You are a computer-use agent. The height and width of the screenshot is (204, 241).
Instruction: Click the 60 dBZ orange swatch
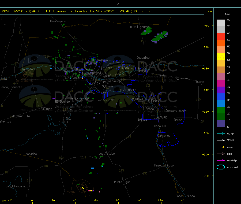pos(221,43)
